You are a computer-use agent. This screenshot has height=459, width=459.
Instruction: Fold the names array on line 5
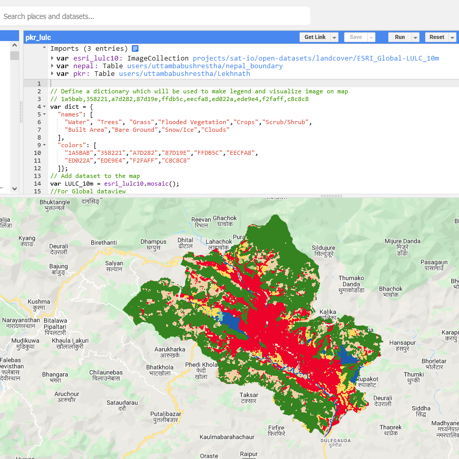coord(45,114)
